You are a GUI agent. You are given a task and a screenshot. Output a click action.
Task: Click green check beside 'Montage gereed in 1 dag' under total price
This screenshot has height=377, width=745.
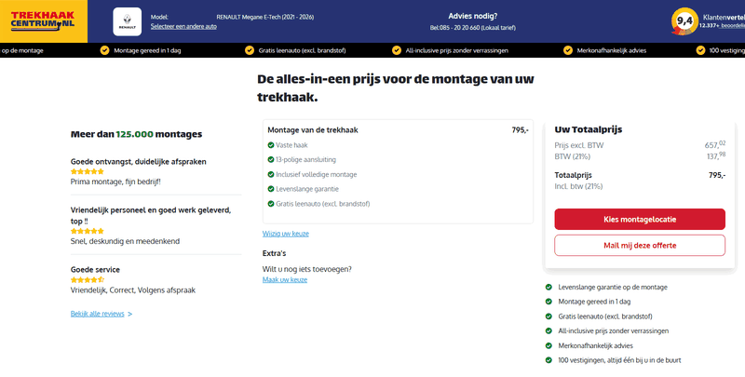549,302
